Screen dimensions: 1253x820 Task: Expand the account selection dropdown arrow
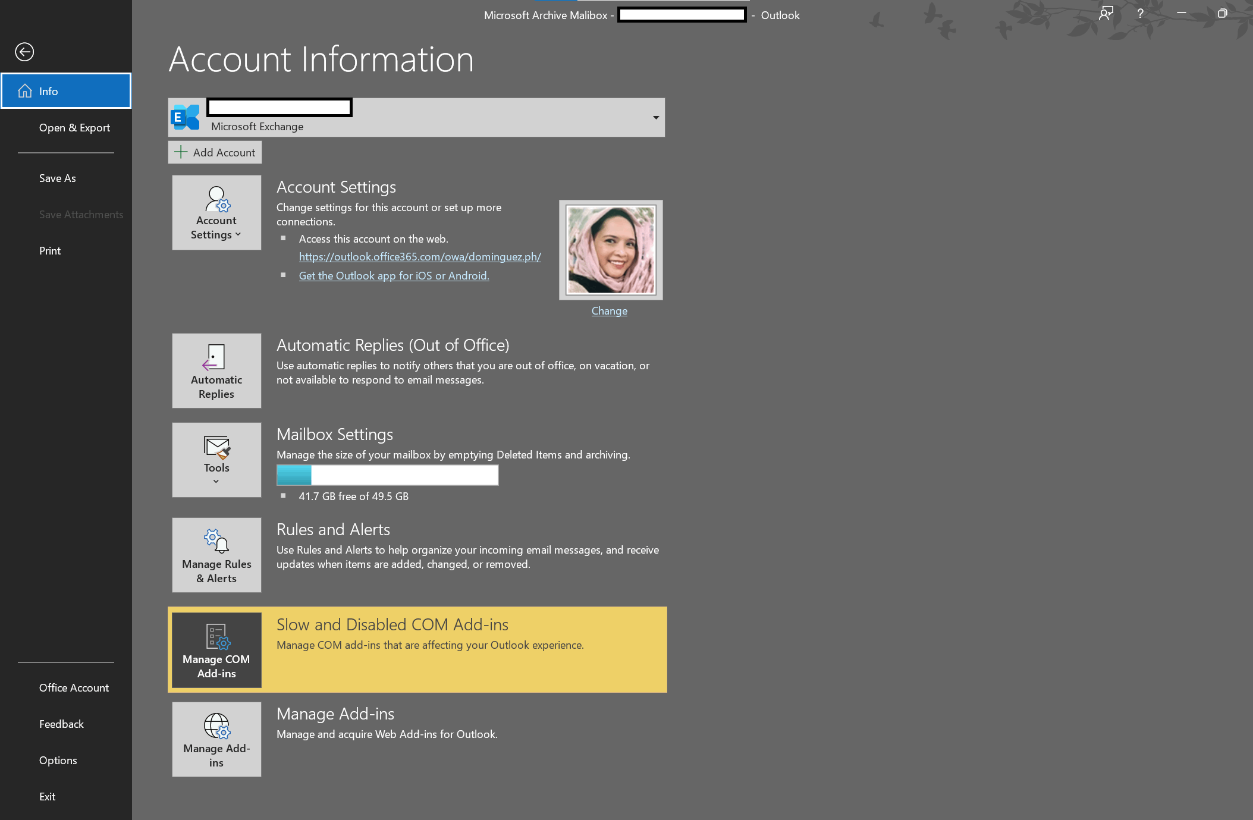[655, 118]
